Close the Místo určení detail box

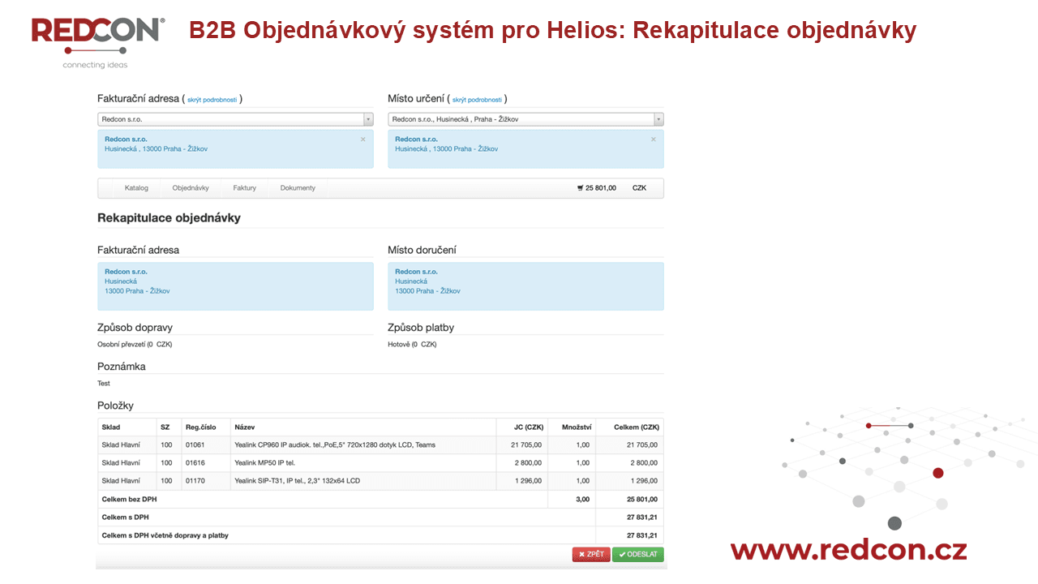[653, 140]
